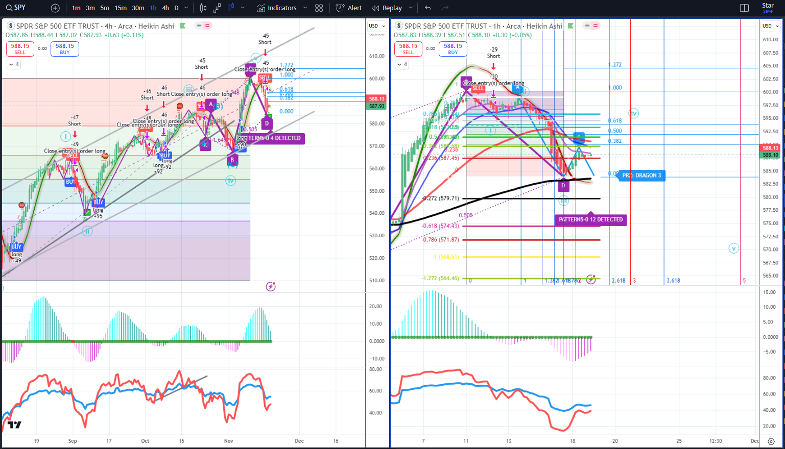The image size is (785, 449).
Task: Click SELL 588.15 on the 1h chart
Action: point(408,49)
